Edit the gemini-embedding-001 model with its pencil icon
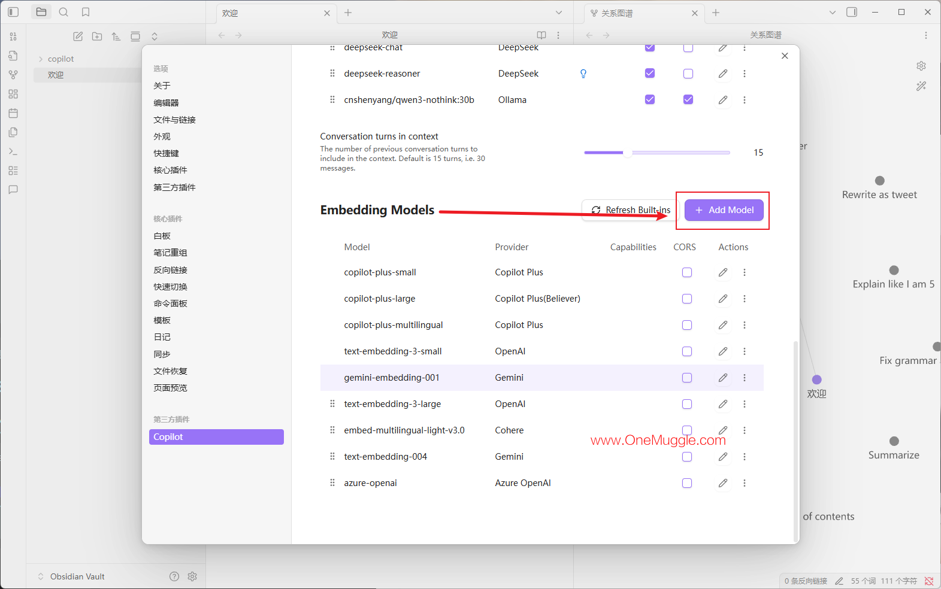941x589 pixels. [x=723, y=378]
